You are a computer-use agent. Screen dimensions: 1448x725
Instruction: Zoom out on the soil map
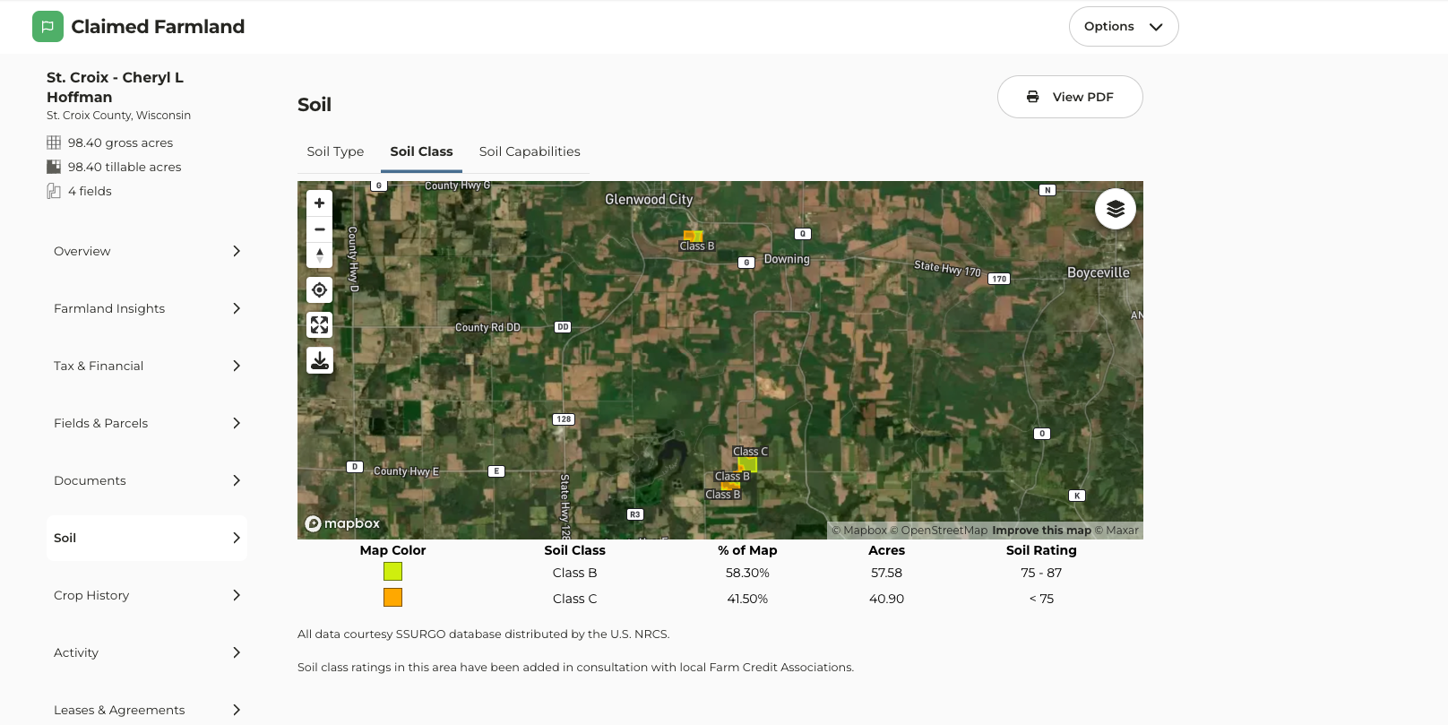click(x=320, y=229)
